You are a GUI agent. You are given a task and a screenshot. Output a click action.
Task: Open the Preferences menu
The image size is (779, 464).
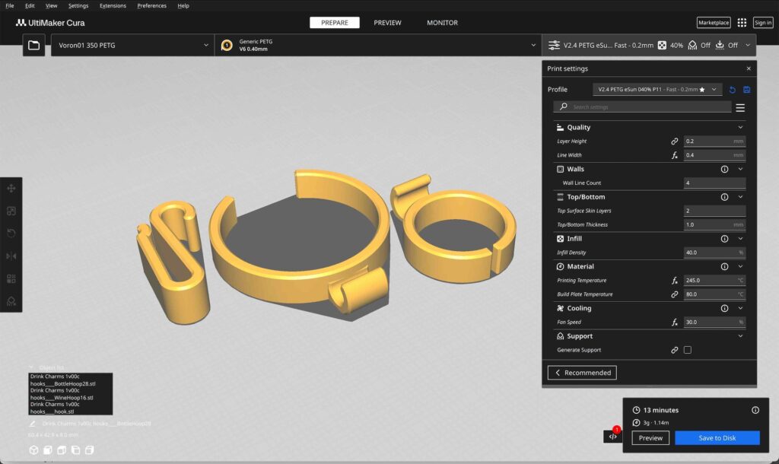(x=151, y=6)
